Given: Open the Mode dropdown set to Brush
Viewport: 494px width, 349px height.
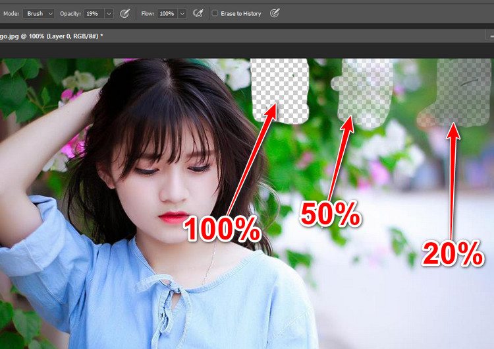Looking at the screenshot, I should pyautogui.click(x=38, y=14).
